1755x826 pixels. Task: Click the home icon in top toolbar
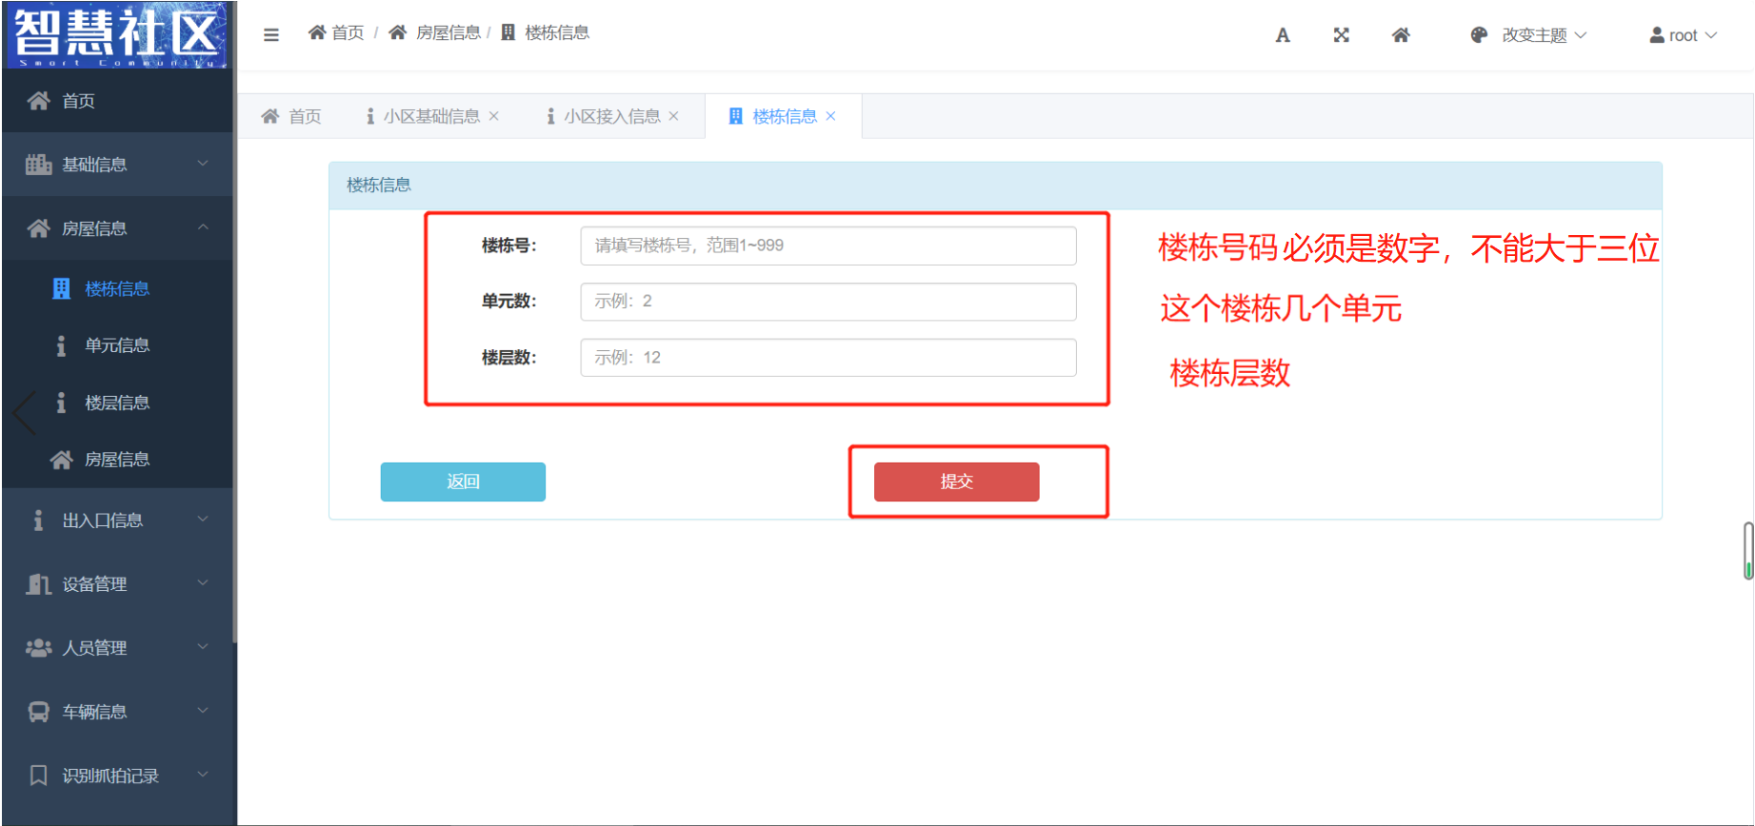[1400, 35]
